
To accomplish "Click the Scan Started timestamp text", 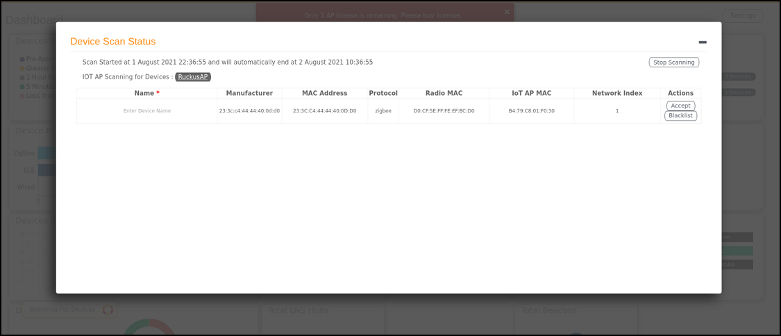I will point(228,62).
